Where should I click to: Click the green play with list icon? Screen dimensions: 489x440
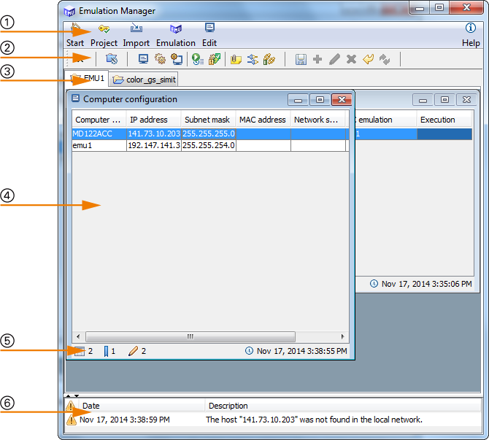pos(197,59)
